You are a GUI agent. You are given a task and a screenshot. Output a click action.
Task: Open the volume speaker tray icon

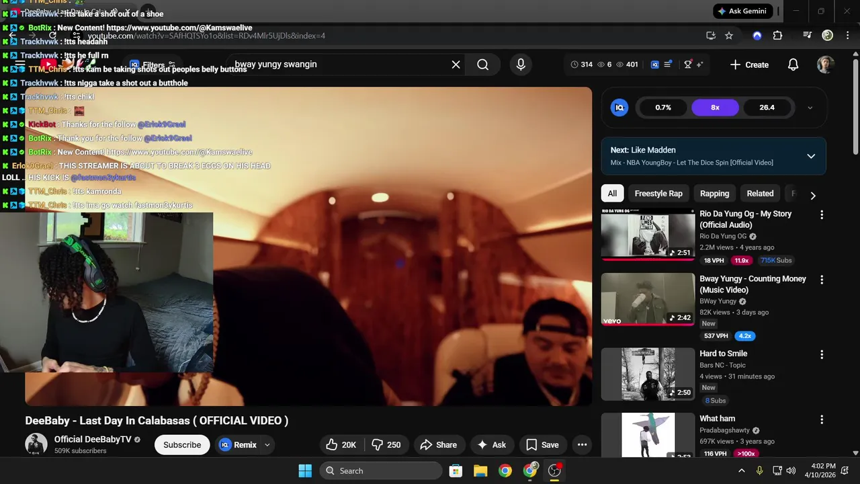click(791, 471)
